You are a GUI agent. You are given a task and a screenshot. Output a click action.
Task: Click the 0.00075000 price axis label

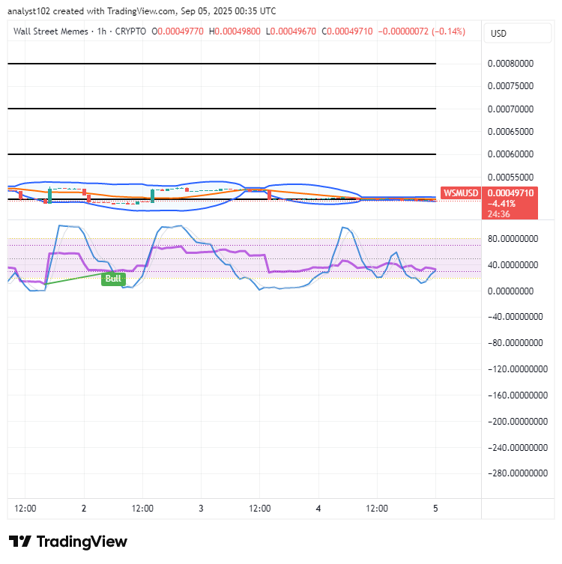pyautogui.click(x=510, y=86)
